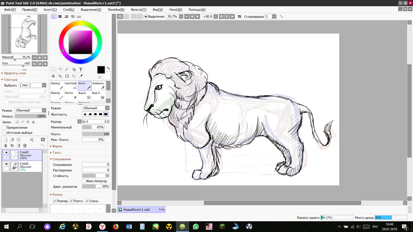Choose the Кисть brush tool
This screenshot has width=413, height=232.
pos(85,86)
